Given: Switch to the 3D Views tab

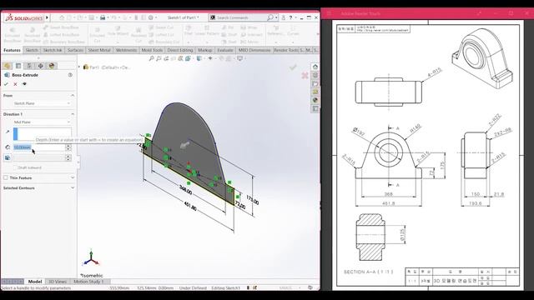Looking at the screenshot, I should (58, 282).
